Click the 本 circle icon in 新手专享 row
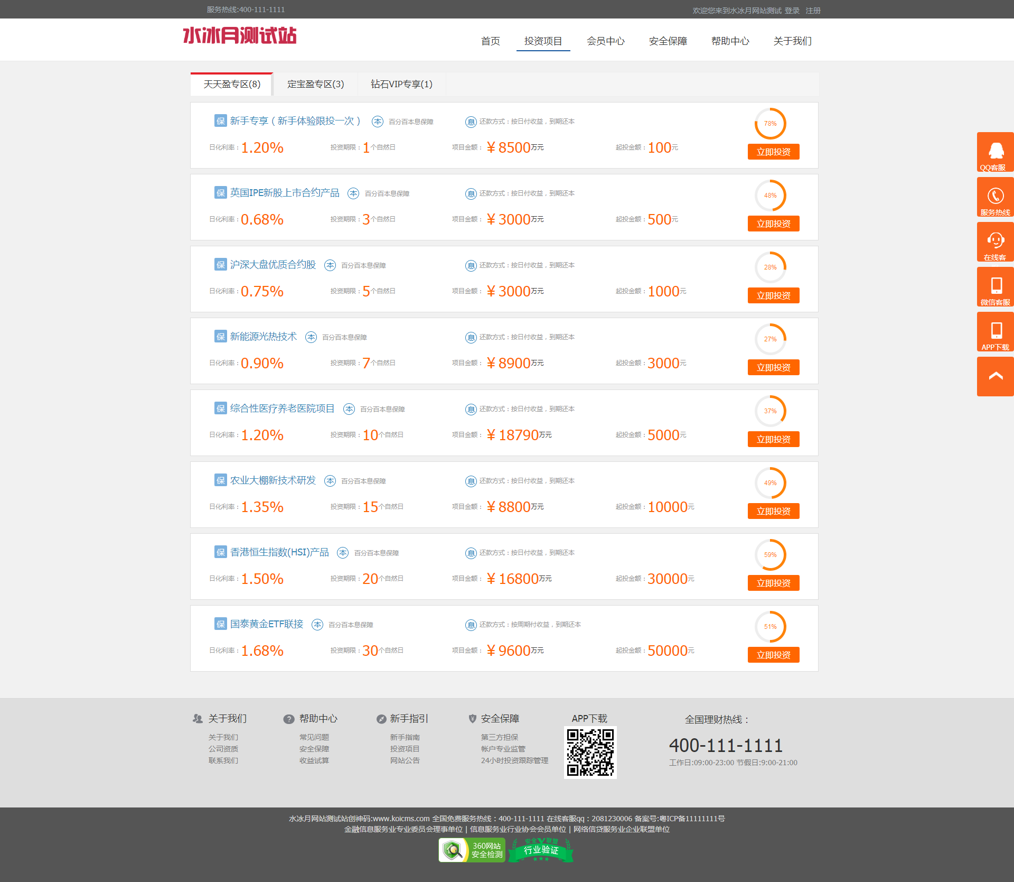 pyautogui.click(x=378, y=122)
